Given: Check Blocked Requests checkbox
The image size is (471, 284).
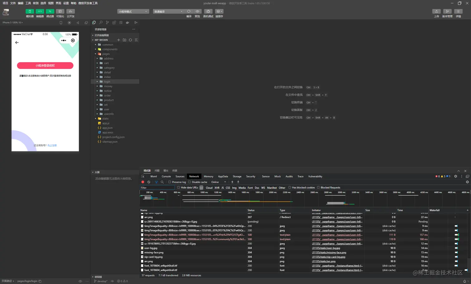Looking at the screenshot, I should tap(318, 188).
